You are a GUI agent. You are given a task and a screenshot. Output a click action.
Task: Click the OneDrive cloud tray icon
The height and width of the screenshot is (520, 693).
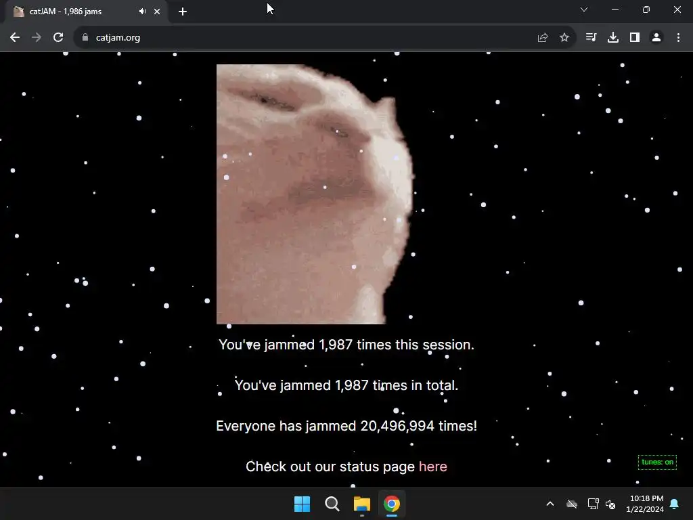point(572,504)
